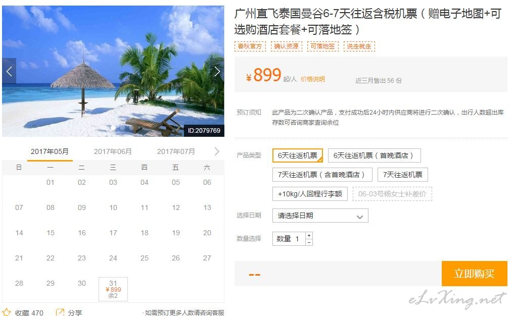Buy now with 立即购买 button
512x316 pixels.
tap(474, 273)
